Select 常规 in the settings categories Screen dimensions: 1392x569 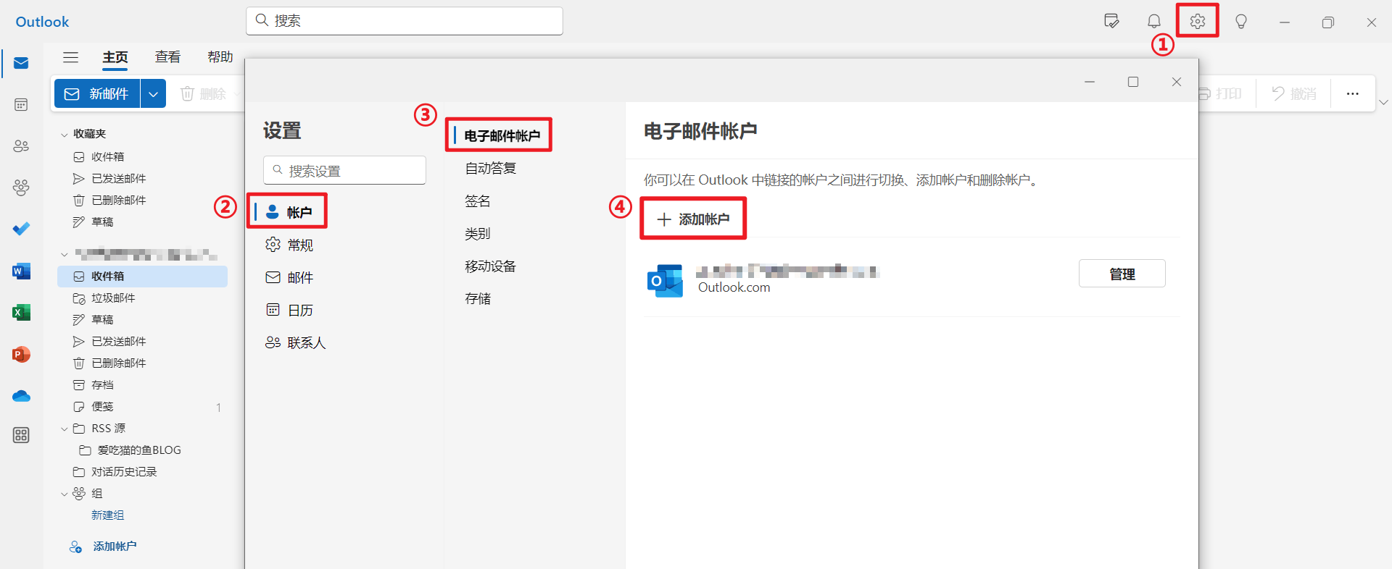(299, 245)
